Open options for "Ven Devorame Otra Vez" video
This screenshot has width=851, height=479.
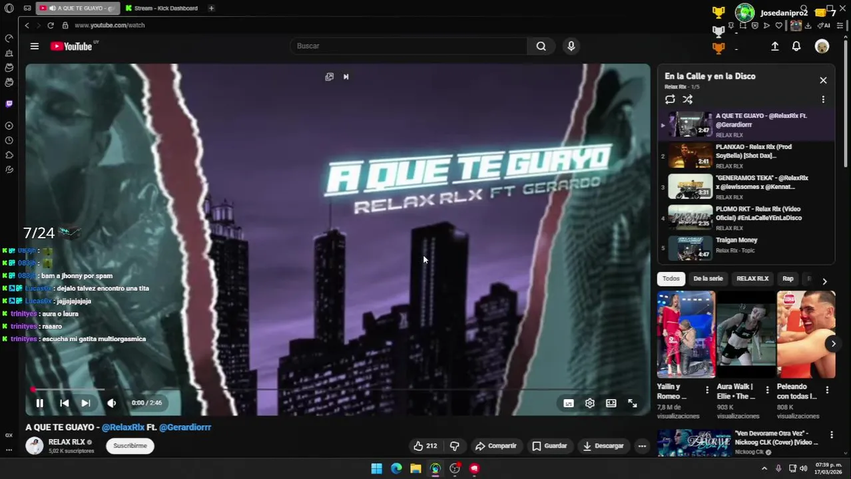click(831, 435)
